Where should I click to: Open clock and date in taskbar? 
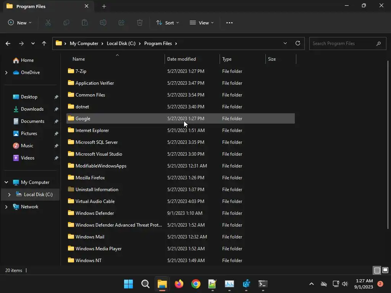[364, 284]
